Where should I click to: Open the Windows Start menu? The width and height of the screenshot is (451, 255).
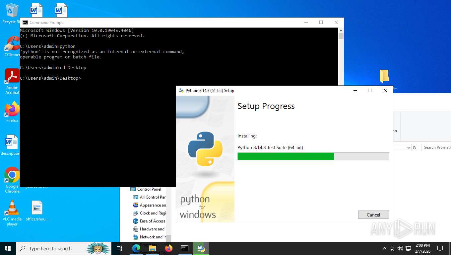8,248
